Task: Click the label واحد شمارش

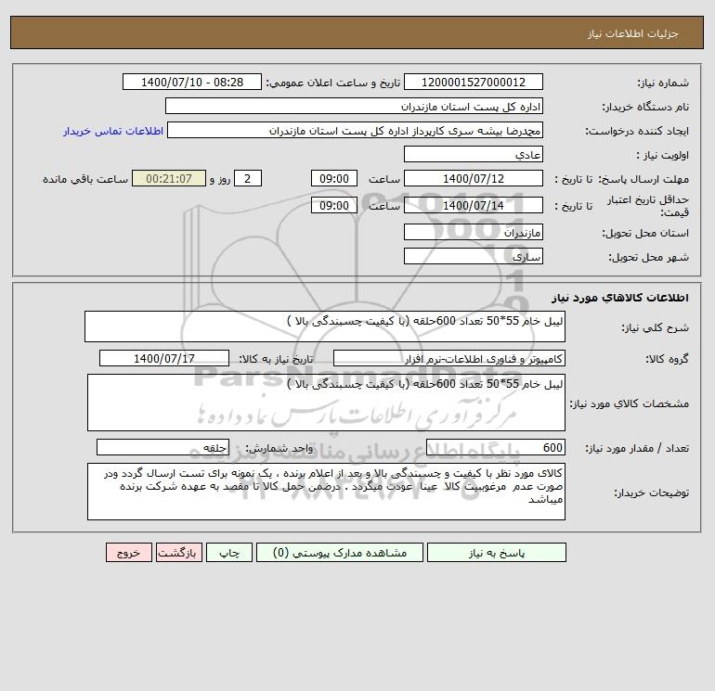Action: point(279,448)
